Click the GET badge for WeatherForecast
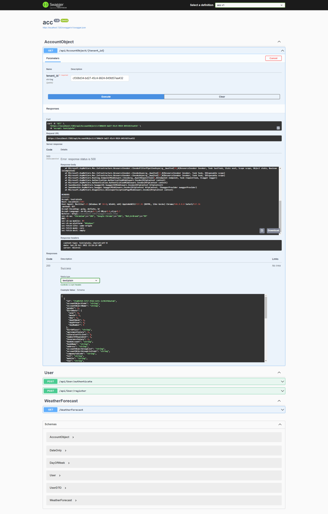The width and height of the screenshot is (328, 514). [51, 410]
